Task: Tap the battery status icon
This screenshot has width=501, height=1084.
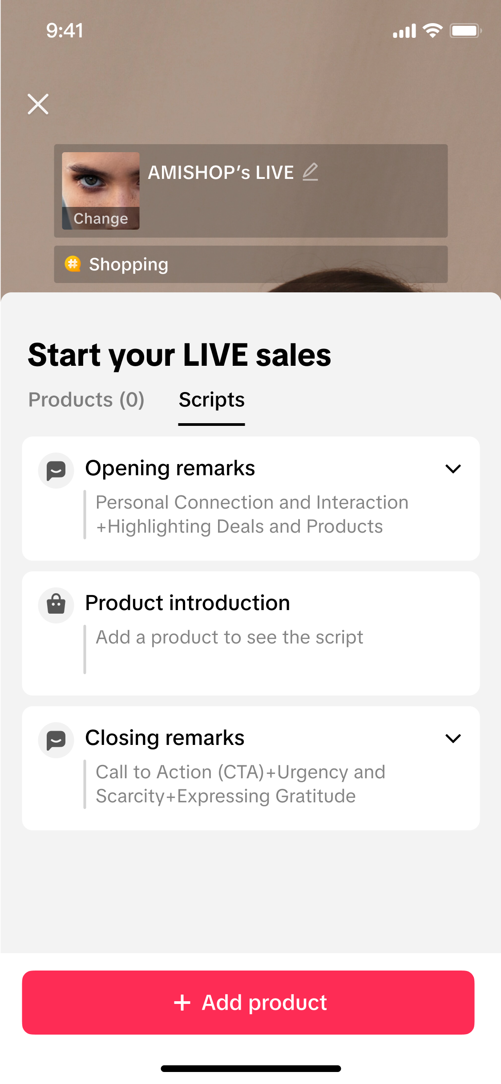Action: (465, 31)
